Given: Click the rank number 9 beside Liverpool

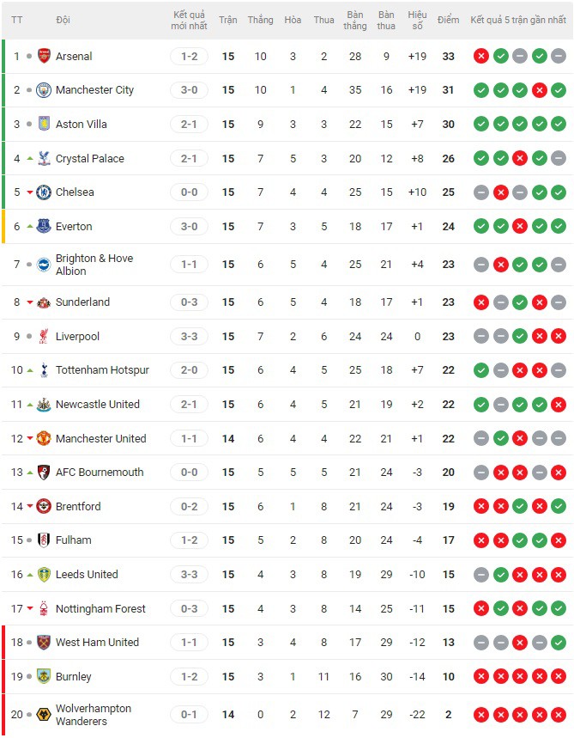Looking at the screenshot, I should (15, 336).
